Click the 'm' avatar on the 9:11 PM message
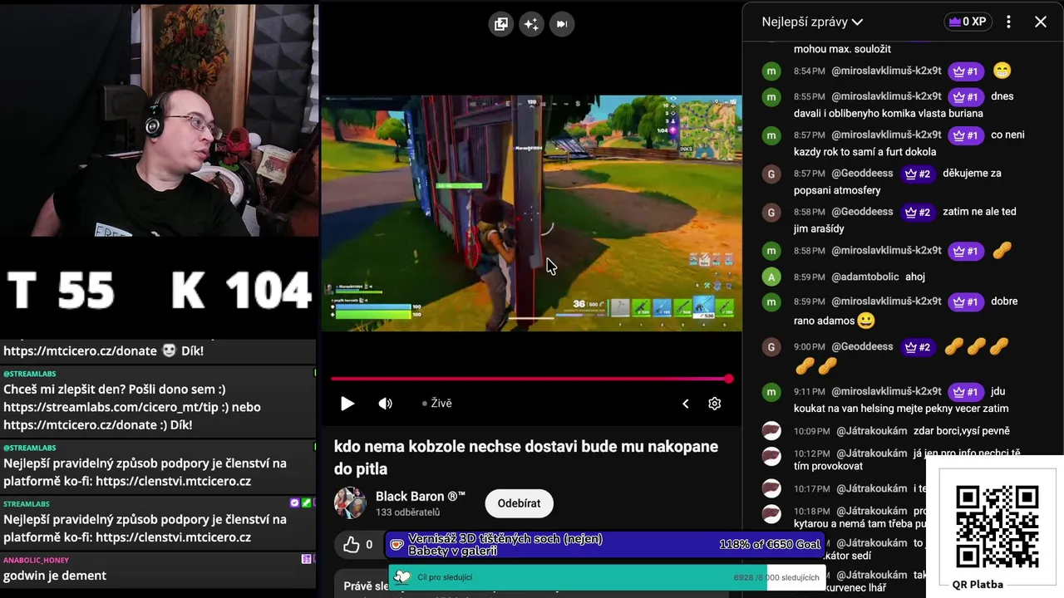The image size is (1064, 598). coord(771,392)
